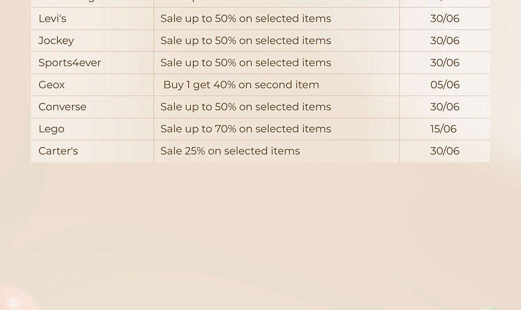Select Jockey's sale up to 50% text

click(246, 41)
